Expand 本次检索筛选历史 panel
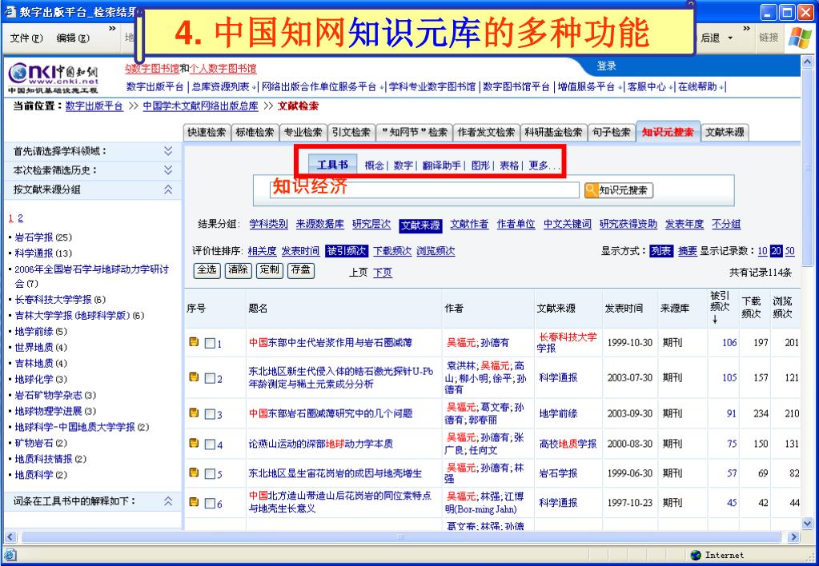The height and width of the screenshot is (566, 819). click(x=168, y=170)
